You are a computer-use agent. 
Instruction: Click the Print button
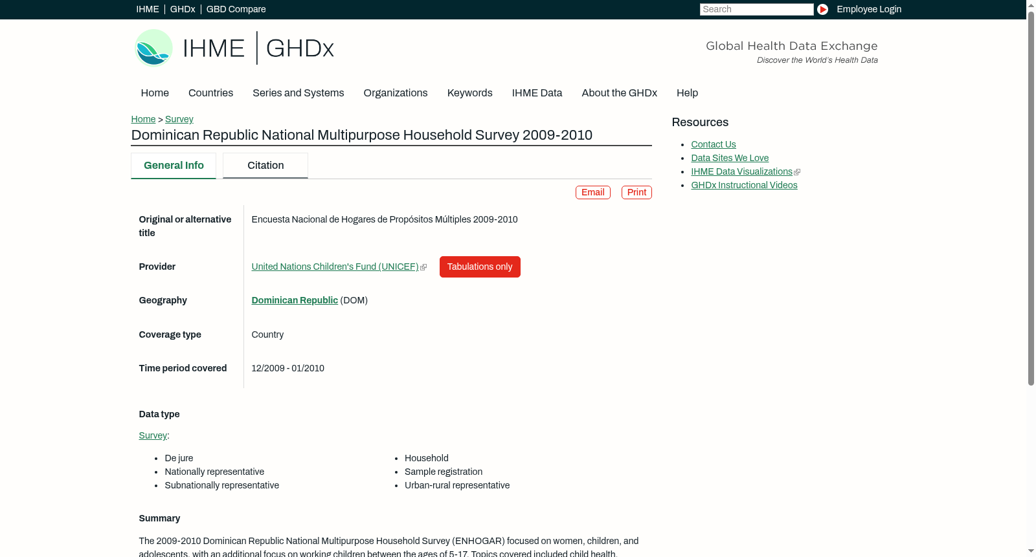(x=636, y=192)
